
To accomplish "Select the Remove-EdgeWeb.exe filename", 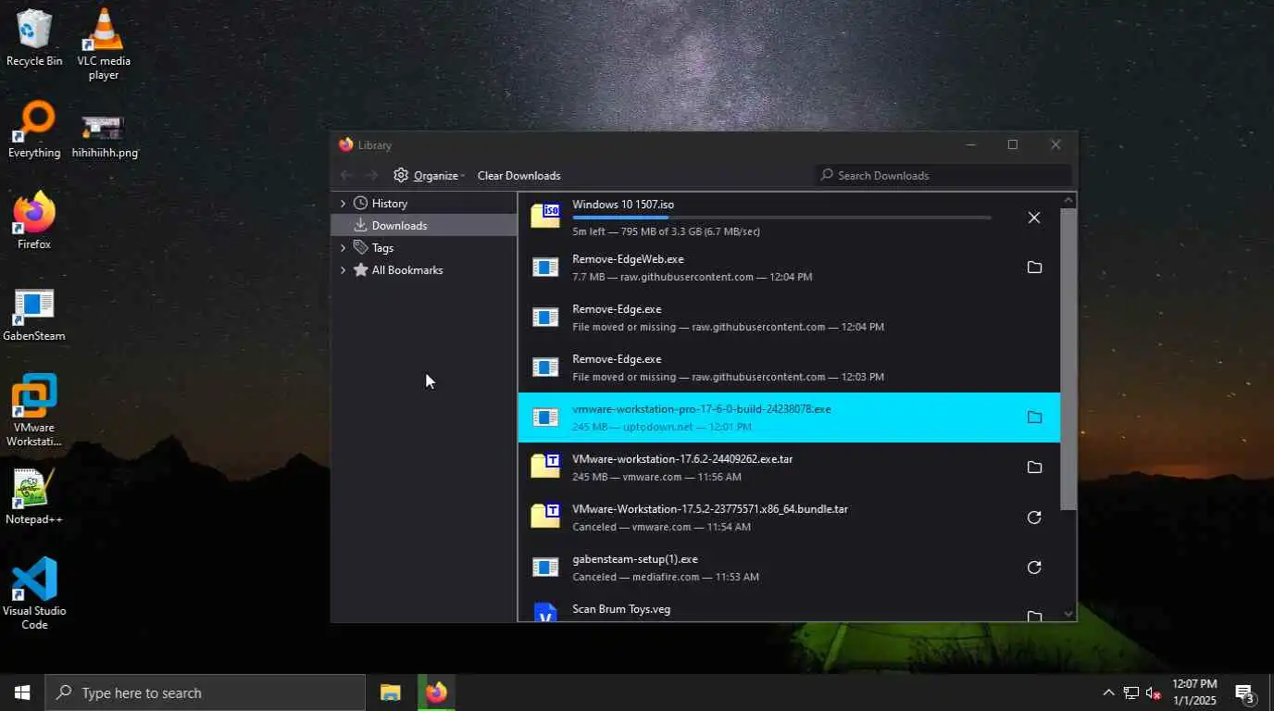I will tap(628, 258).
